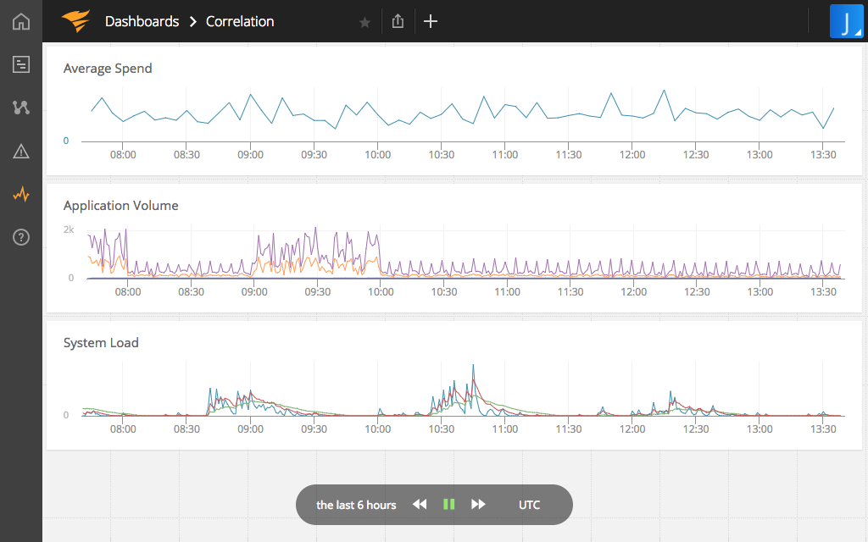Image resolution: width=868 pixels, height=542 pixels.
Task: Step the time range forward
Action: (478, 504)
